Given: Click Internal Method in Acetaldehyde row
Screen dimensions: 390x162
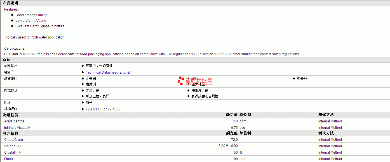Looking at the screenshot, I should [x=330, y=121].
